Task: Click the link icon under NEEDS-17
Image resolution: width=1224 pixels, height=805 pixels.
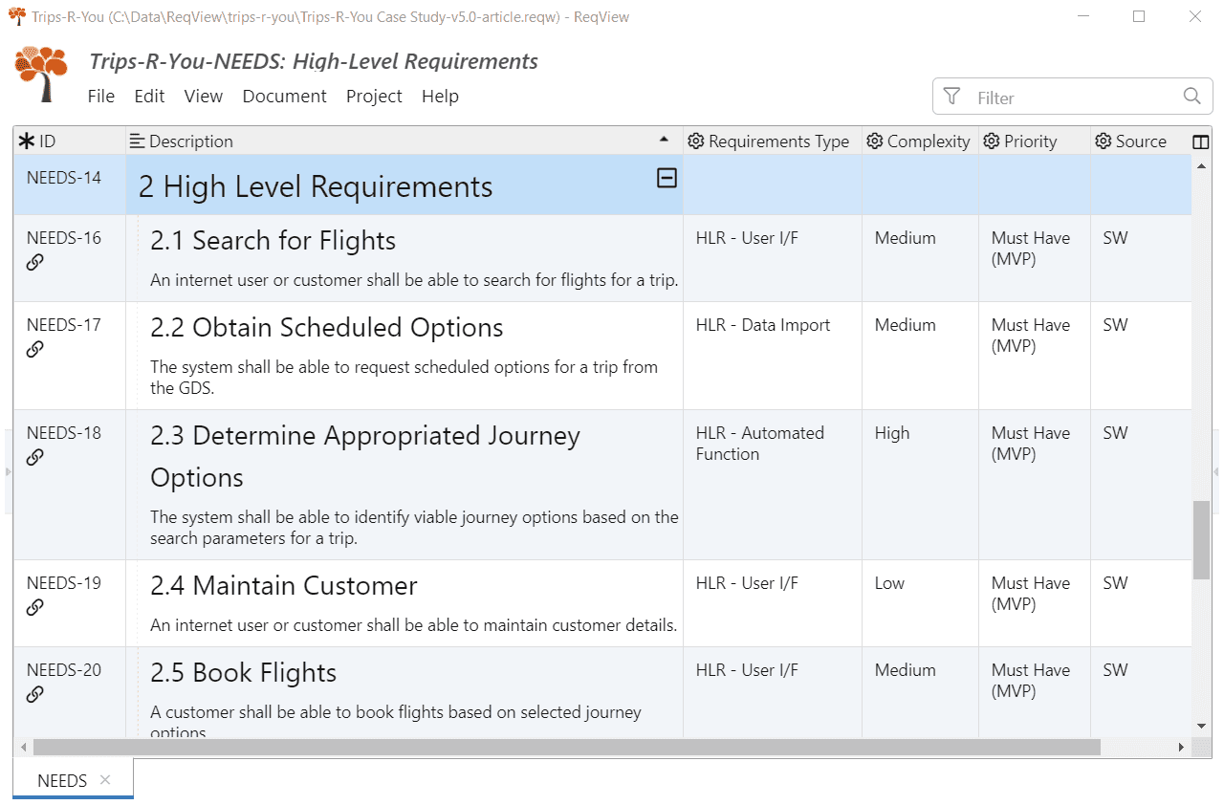Action: pyautogui.click(x=35, y=350)
